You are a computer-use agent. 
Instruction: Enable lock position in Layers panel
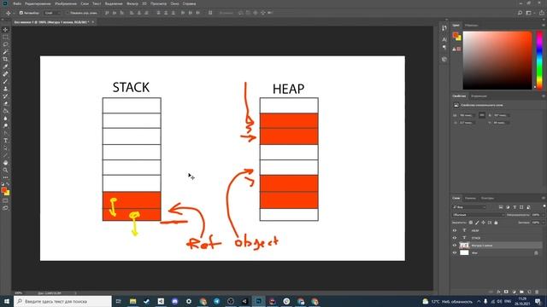point(483,223)
